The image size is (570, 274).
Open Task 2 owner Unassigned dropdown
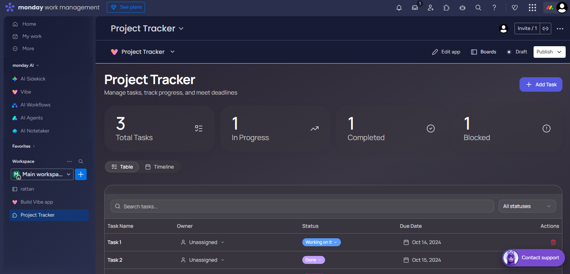coord(202,260)
